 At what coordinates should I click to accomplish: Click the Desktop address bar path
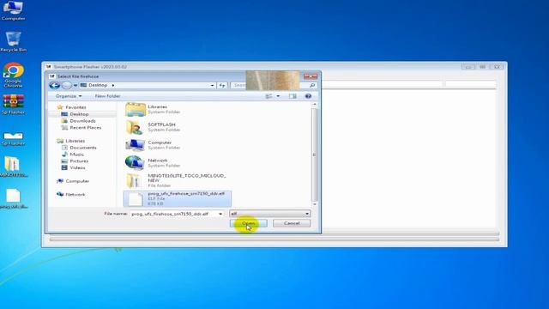98,85
